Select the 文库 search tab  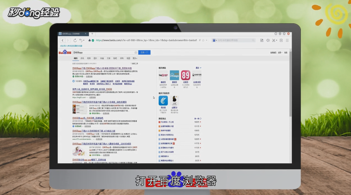pos(109,58)
